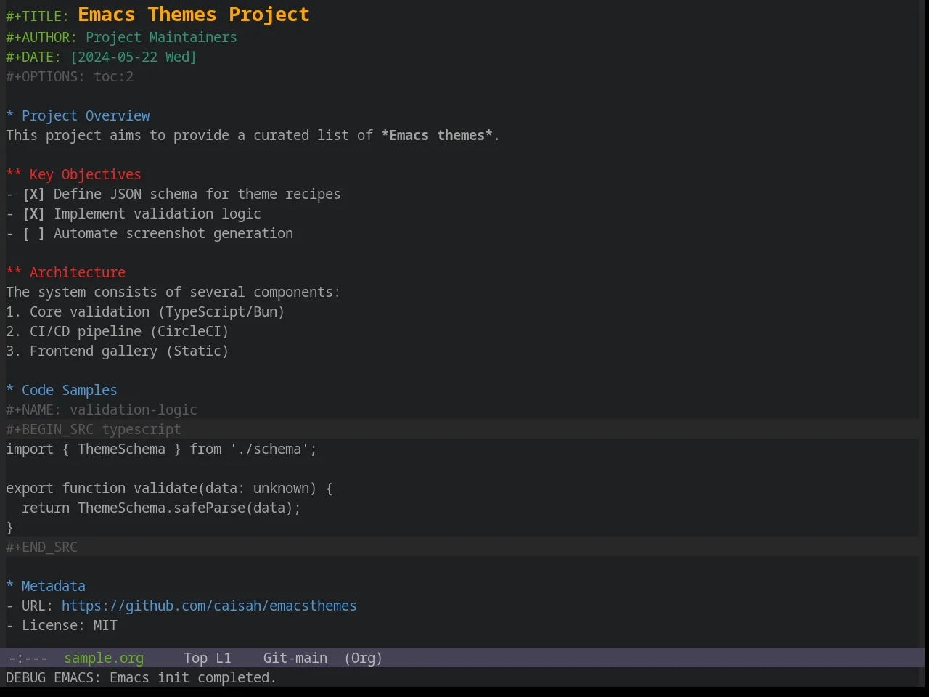Click the '#+OPTIONS: toc:2' line
929x697 pixels.
click(70, 77)
